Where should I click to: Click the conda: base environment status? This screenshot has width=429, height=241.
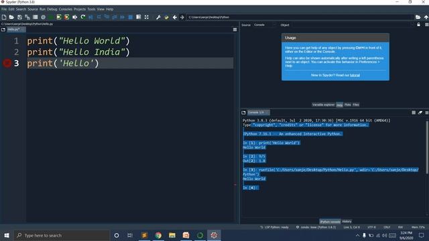(x=316, y=228)
